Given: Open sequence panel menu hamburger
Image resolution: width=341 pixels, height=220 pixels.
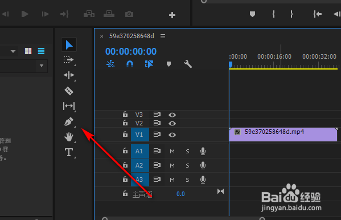Looking at the screenshot, I should pos(163,36).
